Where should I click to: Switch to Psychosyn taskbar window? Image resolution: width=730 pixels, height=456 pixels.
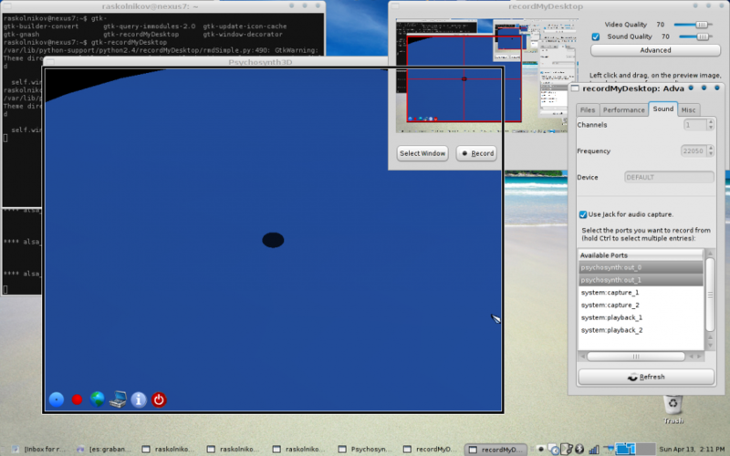pyautogui.click(x=366, y=449)
